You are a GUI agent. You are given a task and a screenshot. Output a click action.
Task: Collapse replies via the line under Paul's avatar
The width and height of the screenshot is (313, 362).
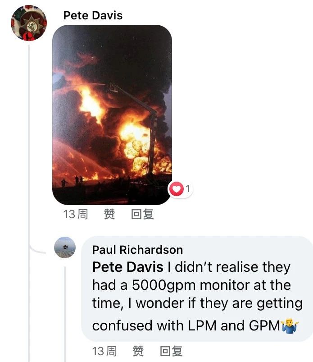point(65,314)
